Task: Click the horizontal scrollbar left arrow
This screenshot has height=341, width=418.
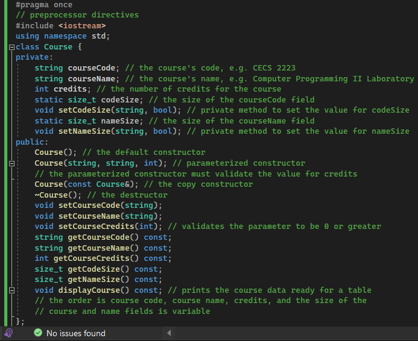Action: click(169, 333)
